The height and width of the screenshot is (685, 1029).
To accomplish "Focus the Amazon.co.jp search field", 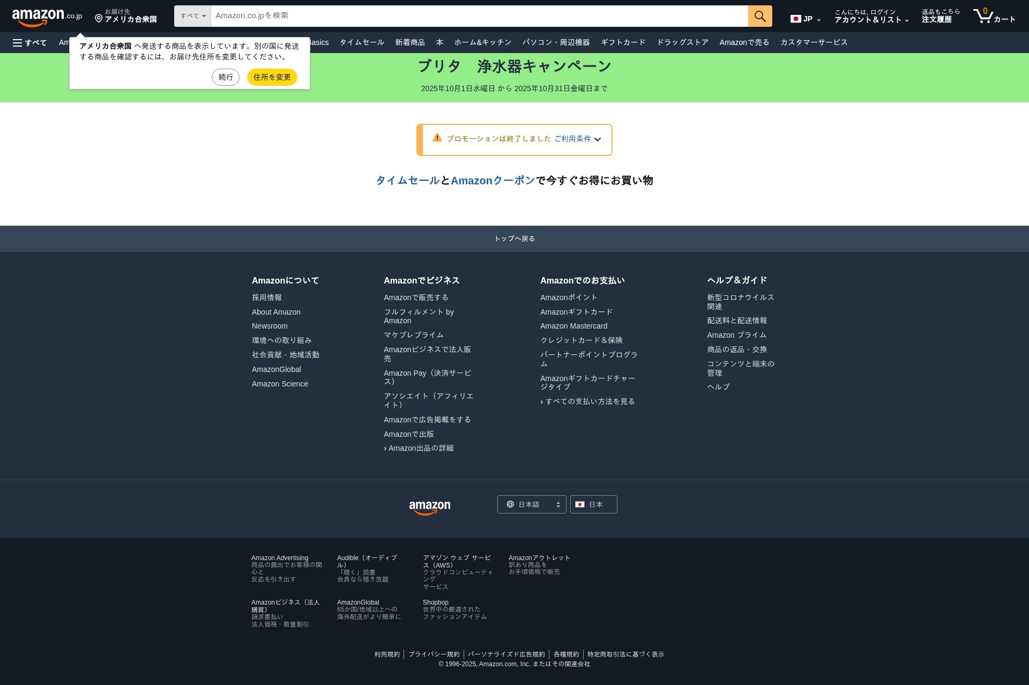I will click(x=480, y=16).
